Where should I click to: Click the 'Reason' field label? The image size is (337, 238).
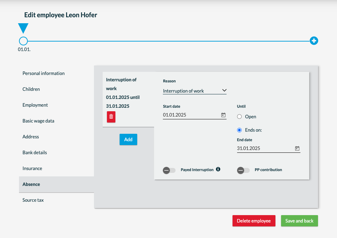coord(169,81)
